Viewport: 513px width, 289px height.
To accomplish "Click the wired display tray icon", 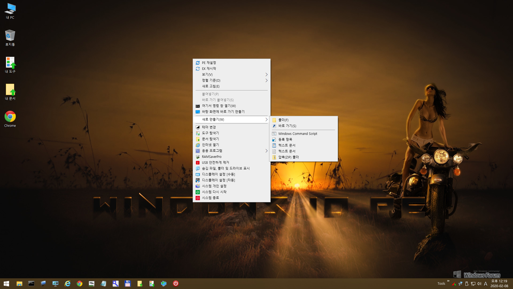I will [473, 284].
